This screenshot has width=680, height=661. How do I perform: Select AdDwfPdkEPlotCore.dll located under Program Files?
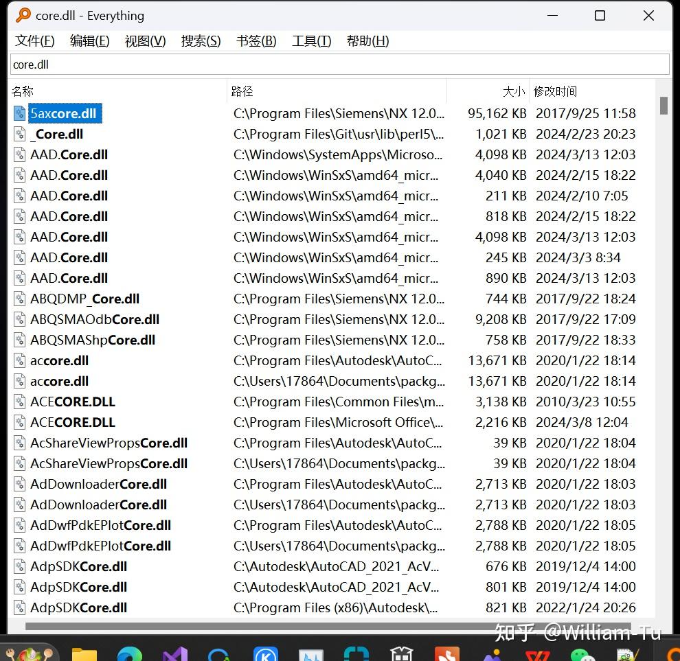click(100, 525)
